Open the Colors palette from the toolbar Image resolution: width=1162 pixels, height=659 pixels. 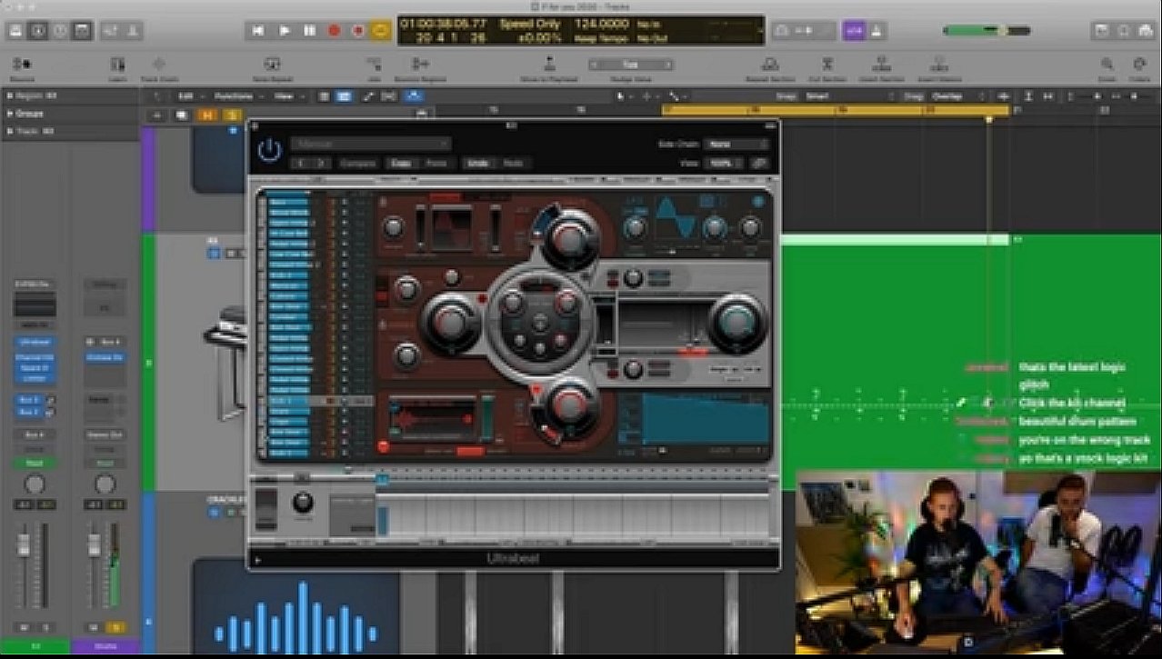[1138, 65]
